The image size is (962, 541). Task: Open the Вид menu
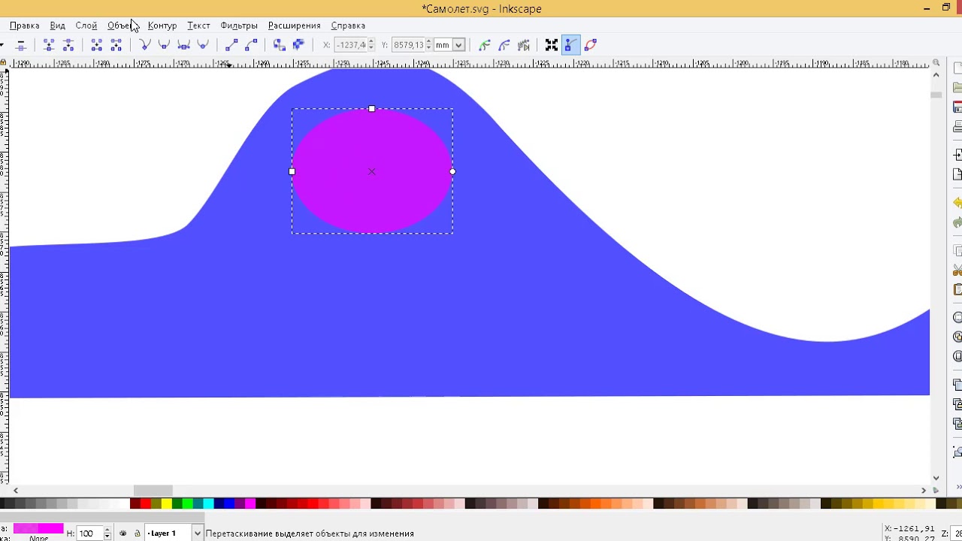pyautogui.click(x=57, y=26)
